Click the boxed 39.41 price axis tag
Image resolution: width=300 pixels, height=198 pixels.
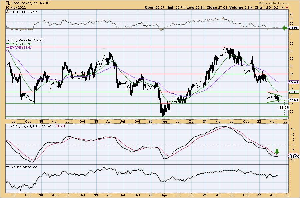coord(293,82)
